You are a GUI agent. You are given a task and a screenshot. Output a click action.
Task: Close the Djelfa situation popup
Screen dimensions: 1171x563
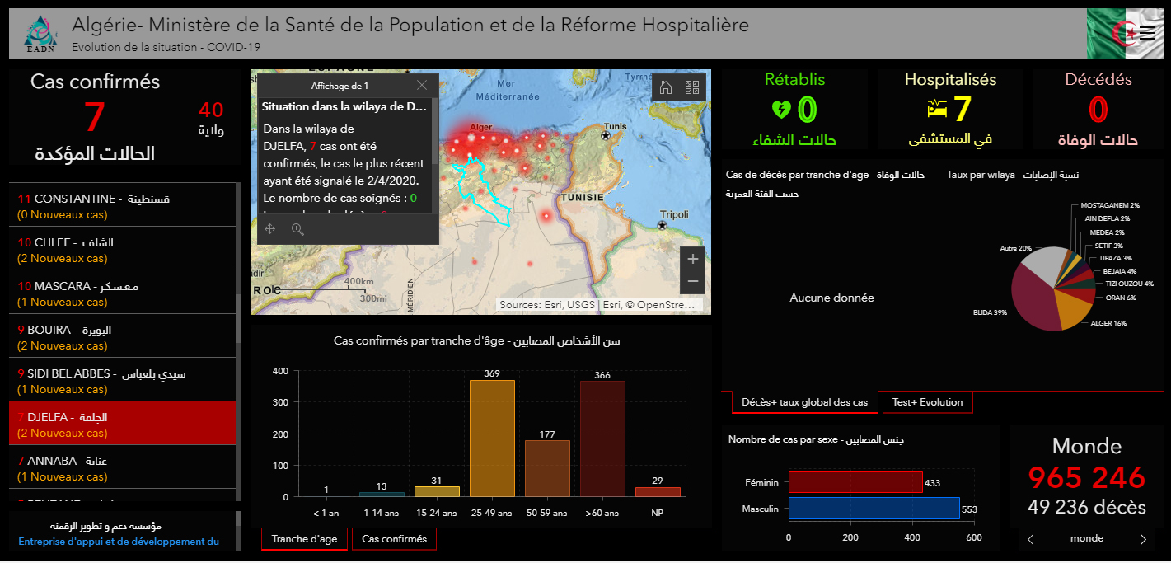(422, 86)
